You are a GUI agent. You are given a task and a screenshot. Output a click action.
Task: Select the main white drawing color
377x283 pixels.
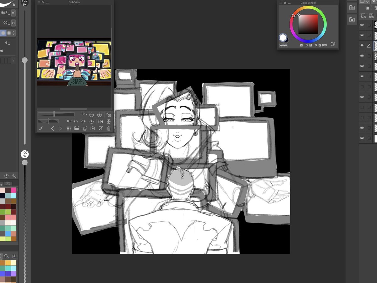click(x=283, y=38)
